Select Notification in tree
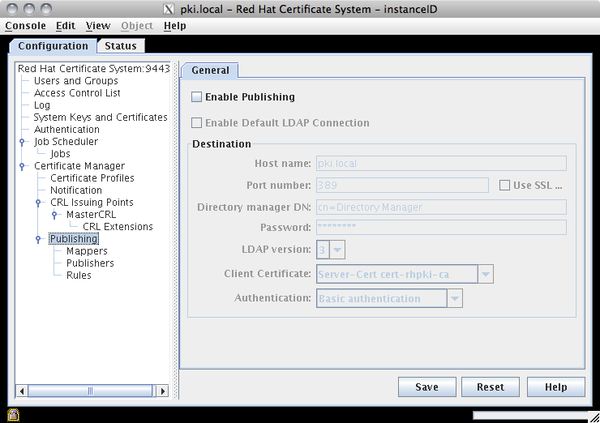The width and height of the screenshot is (600, 423). [75, 190]
